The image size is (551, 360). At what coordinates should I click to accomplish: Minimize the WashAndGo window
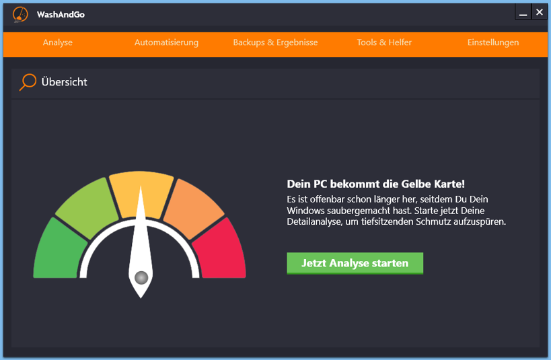tap(523, 12)
